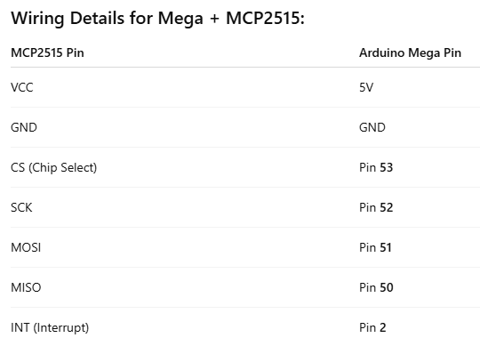Select the MOSI cell
This screenshot has height=362, width=480.
pyautogui.click(x=26, y=247)
